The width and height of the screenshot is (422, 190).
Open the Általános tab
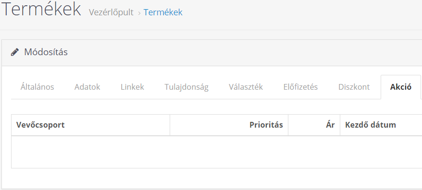click(x=37, y=87)
